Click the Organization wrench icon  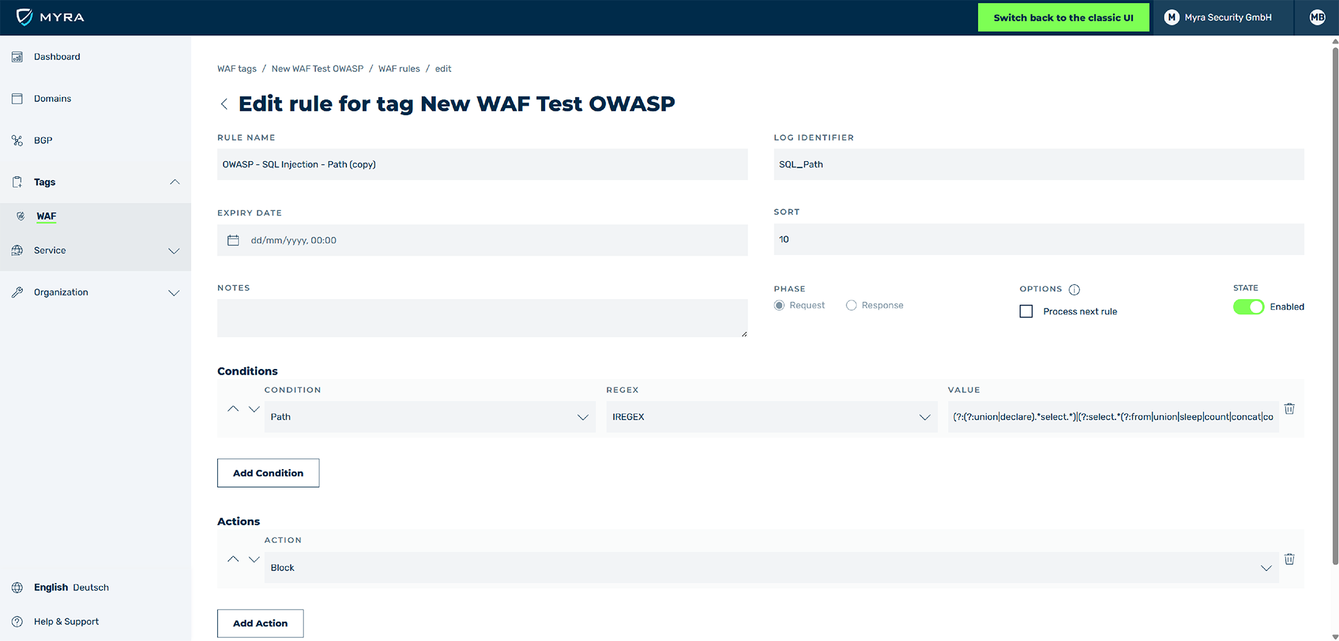coord(17,292)
